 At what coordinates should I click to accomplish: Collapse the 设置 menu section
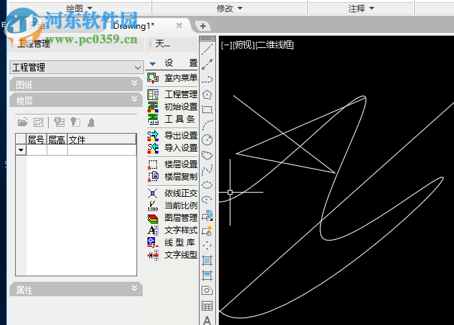tap(152, 64)
